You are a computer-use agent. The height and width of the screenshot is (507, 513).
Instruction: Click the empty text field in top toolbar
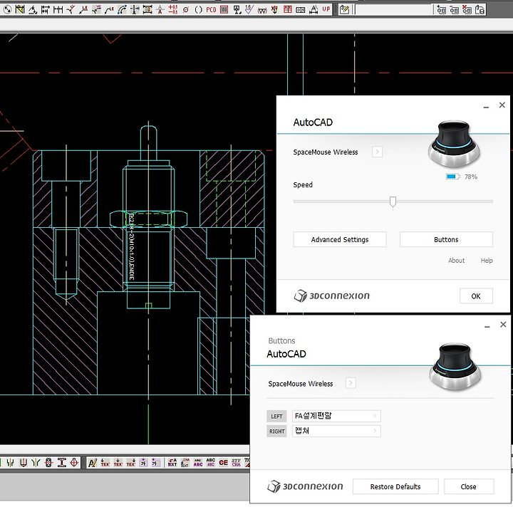[x=393, y=9]
